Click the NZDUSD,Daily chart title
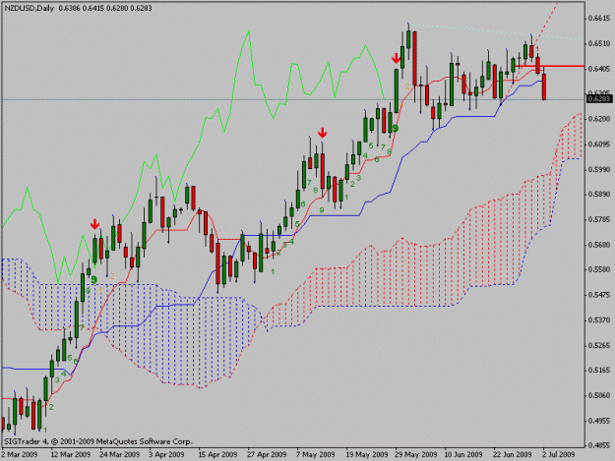615x461 pixels. tap(30, 8)
